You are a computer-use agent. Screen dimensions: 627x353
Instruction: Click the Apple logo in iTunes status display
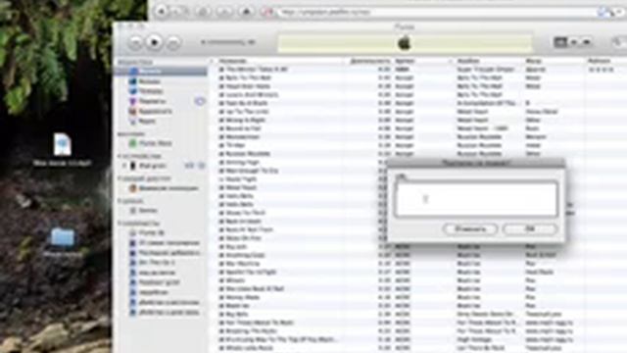pyautogui.click(x=405, y=43)
